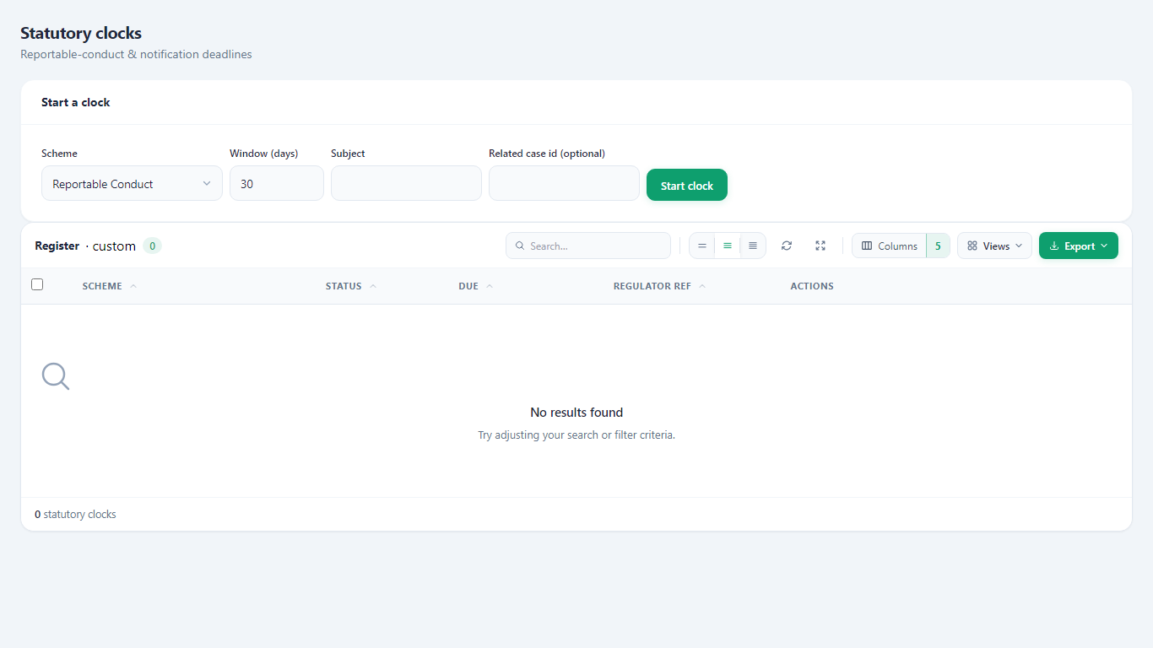Select medium row density icon
The width and height of the screenshot is (1153, 648).
point(728,246)
